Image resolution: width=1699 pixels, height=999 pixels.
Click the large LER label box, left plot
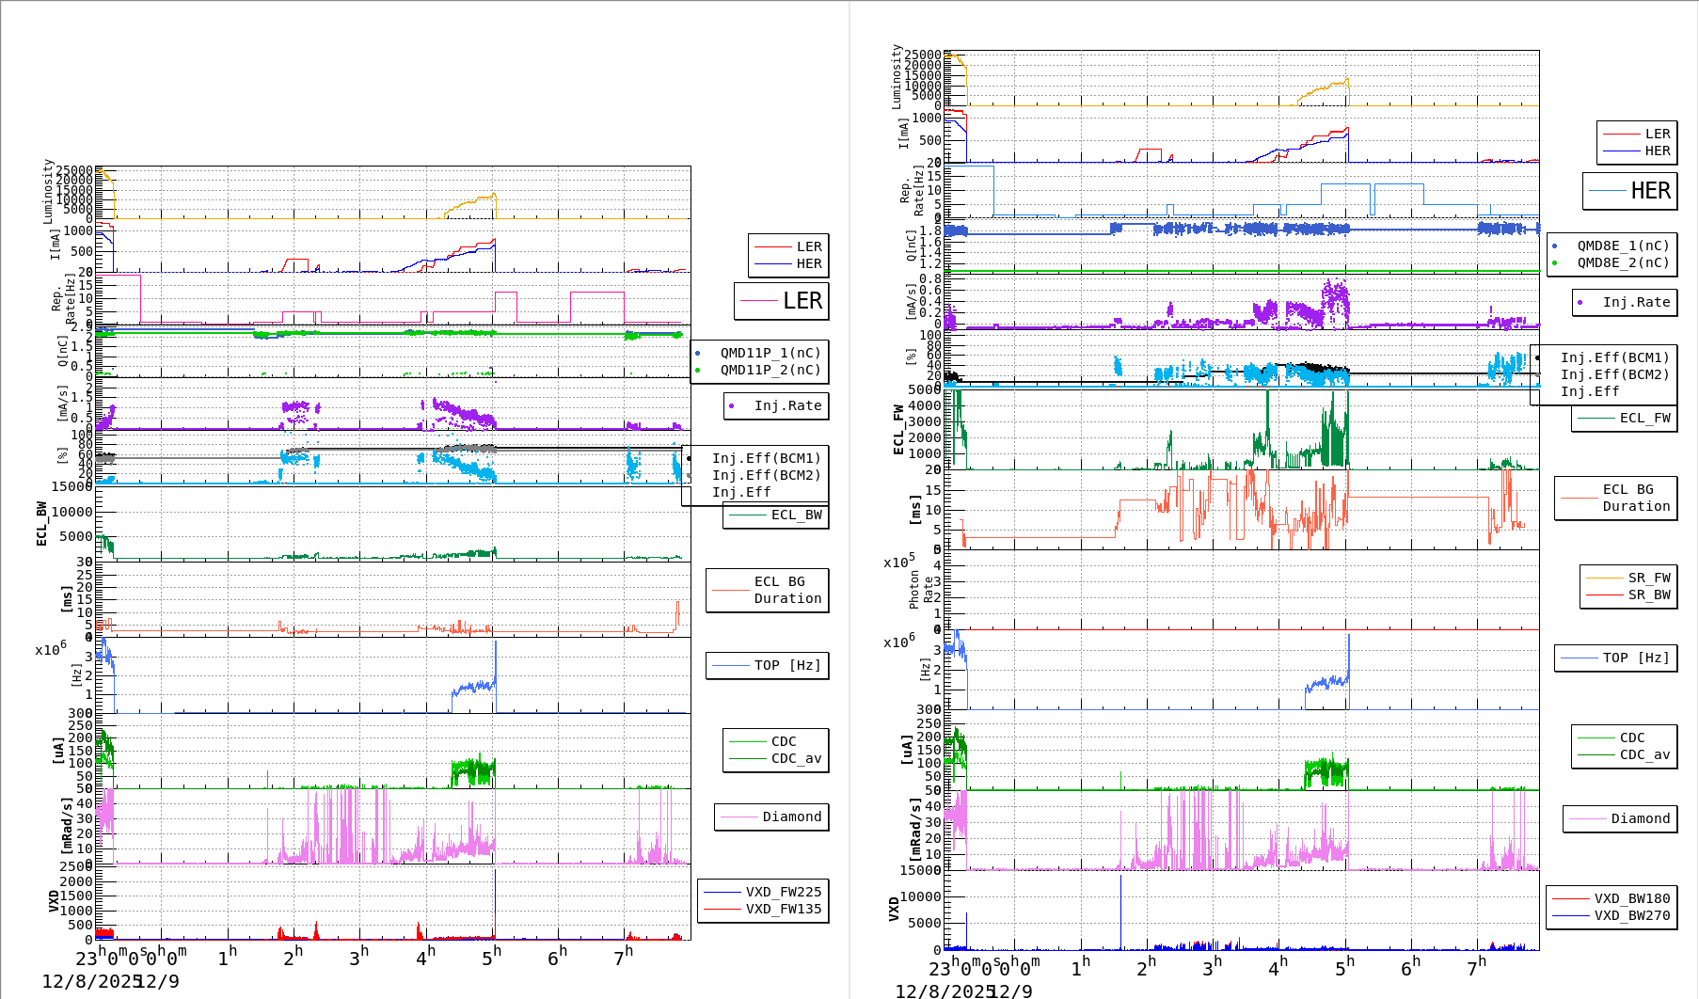point(781,301)
